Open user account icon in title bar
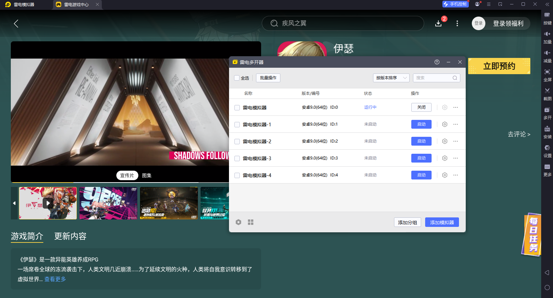Image resolution: width=553 pixels, height=298 pixels. pos(477,4)
